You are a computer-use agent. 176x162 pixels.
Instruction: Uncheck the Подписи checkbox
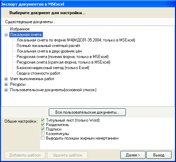click(x=43, y=129)
